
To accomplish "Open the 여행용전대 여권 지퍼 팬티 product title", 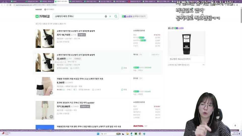I will point(89,127).
